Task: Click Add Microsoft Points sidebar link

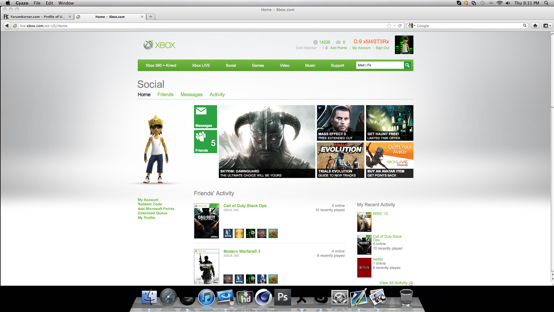Action: point(156,209)
